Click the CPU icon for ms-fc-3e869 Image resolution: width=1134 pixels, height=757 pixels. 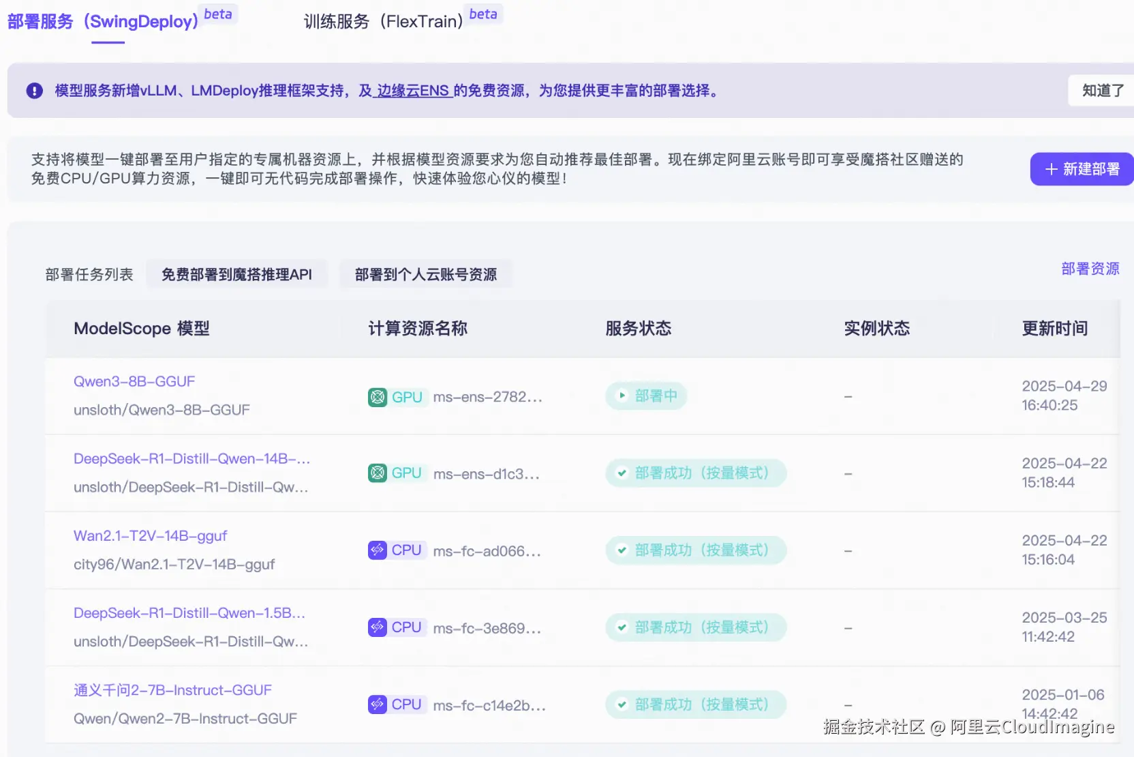(x=378, y=627)
